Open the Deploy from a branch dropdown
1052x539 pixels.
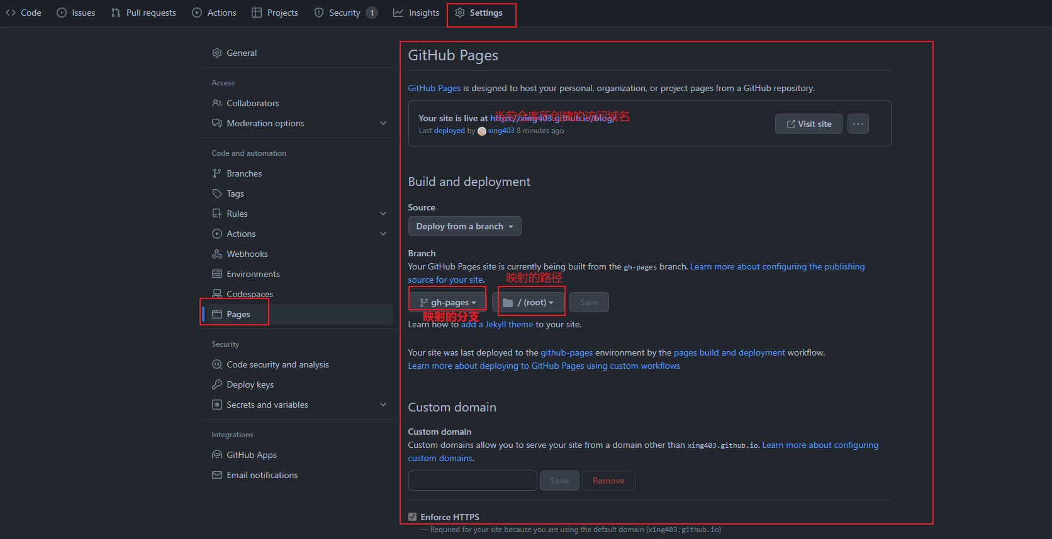click(464, 226)
